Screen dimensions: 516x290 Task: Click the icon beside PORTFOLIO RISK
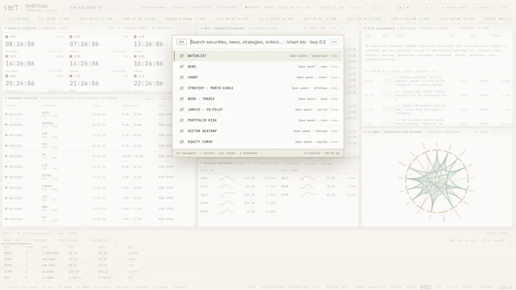point(181,120)
